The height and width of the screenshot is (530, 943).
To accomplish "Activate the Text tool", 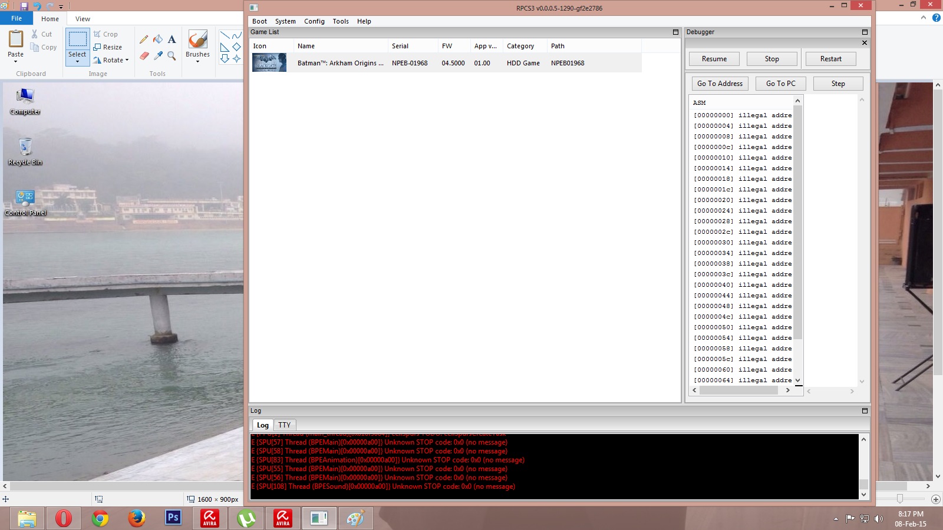I will [x=172, y=39].
